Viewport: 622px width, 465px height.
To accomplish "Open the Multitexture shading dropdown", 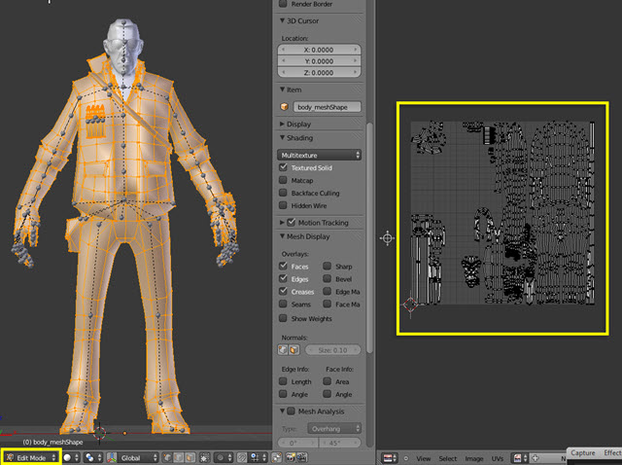I will point(319,155).
